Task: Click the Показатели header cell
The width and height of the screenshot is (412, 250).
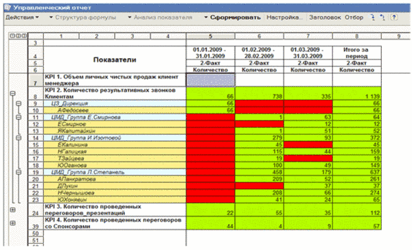Action: click(115, 60)
